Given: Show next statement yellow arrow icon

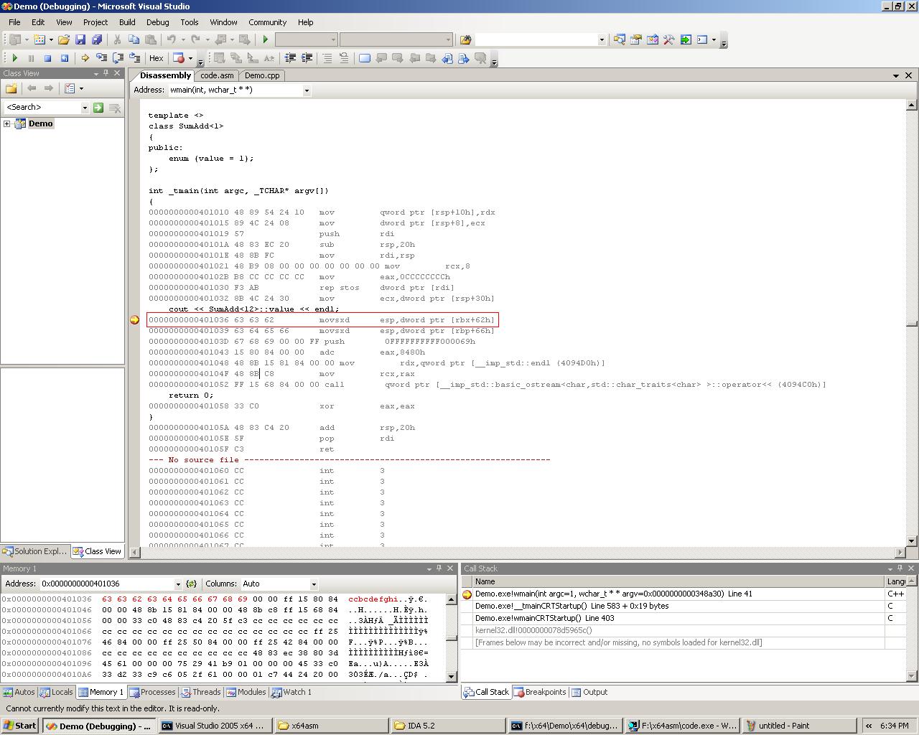Looking at the screenshot, I should pos(85,58).
